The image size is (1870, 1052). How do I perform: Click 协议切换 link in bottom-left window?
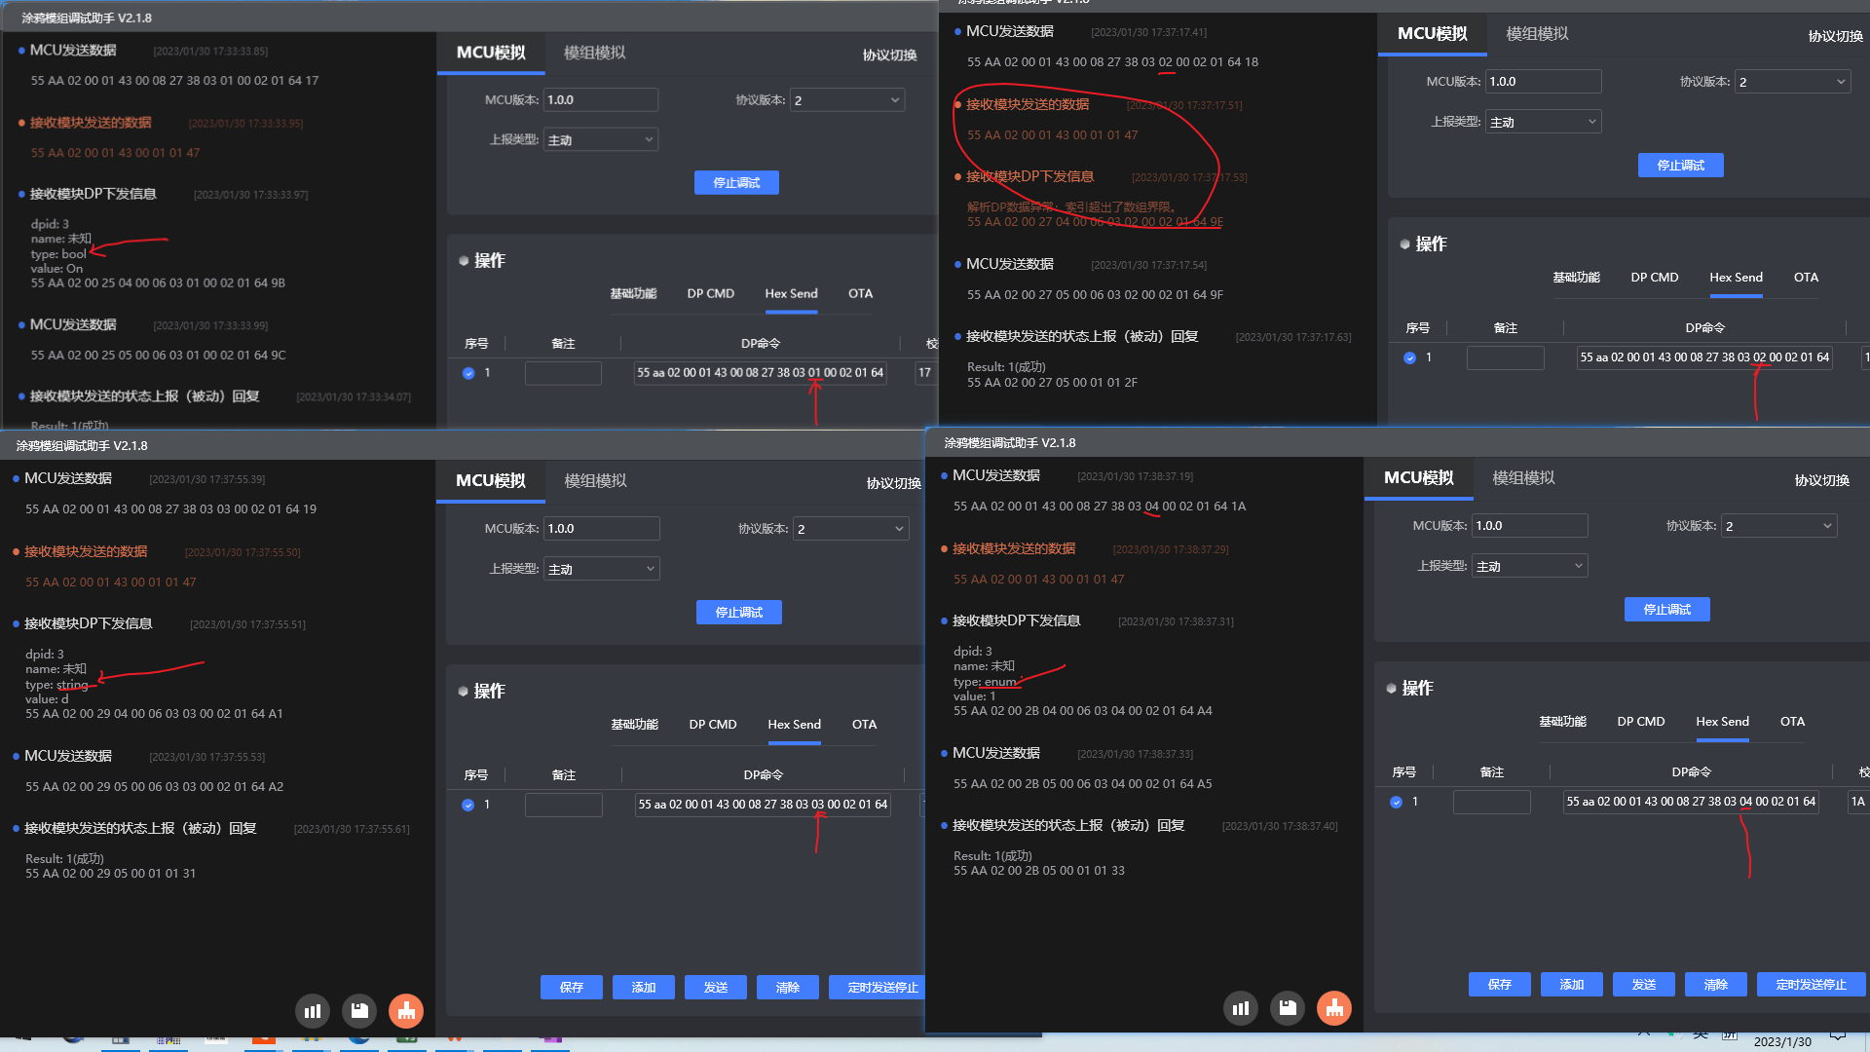pyautogui.click(x=893, y=483)
